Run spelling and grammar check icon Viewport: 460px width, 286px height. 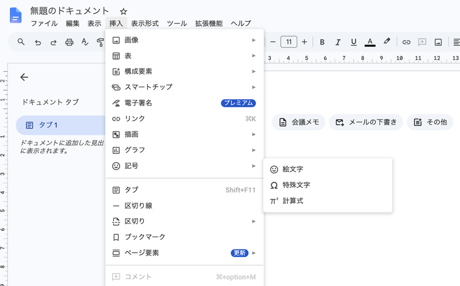point(85,42)
